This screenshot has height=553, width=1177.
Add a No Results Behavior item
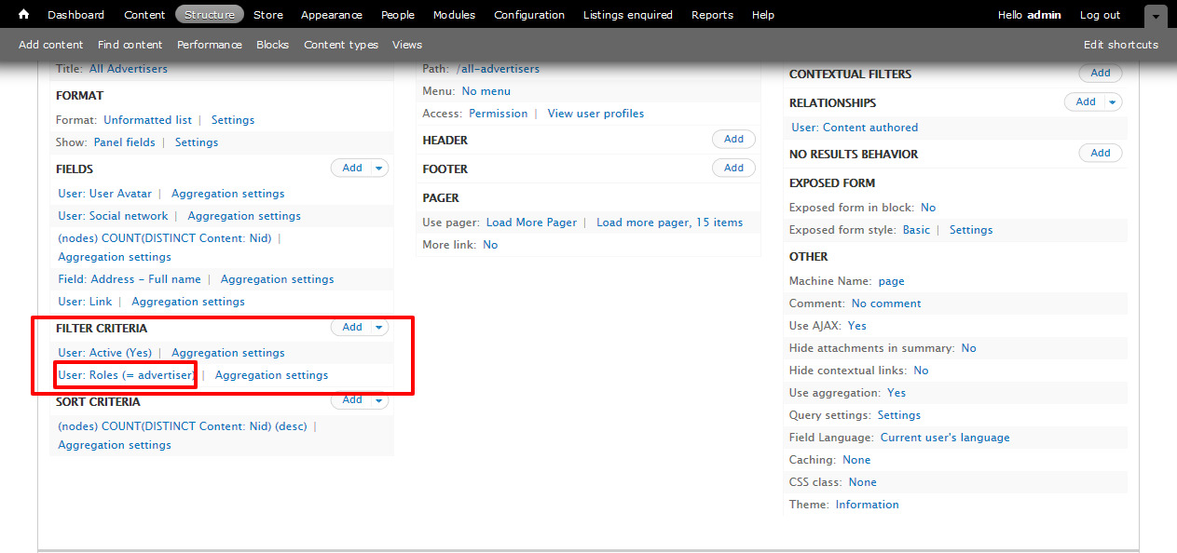click(1100, 154)
